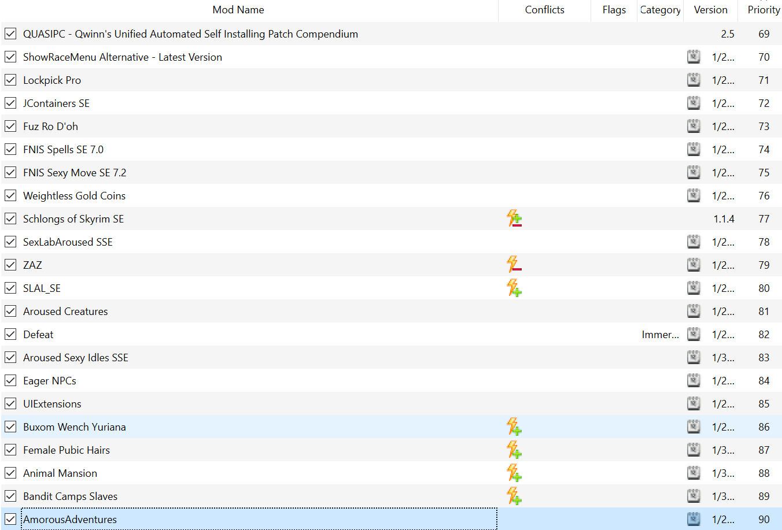The height and width of the screenshot is (530, 782).
Task: Click the conflict icon for Buxom Wench Yuriana
Action: click(x=514, y=427)
